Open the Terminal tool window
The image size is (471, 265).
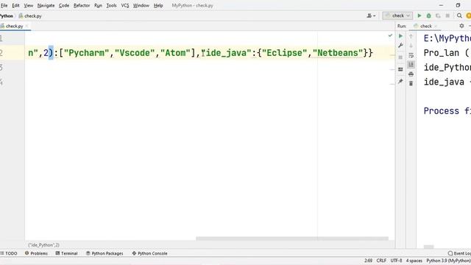pyautogui.click(x=67, y=253)
